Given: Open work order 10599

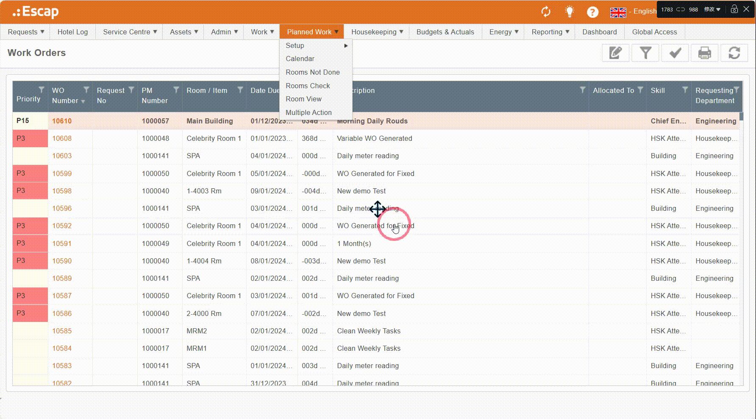Looking at the screenshot, I should [x=62, y=173].
